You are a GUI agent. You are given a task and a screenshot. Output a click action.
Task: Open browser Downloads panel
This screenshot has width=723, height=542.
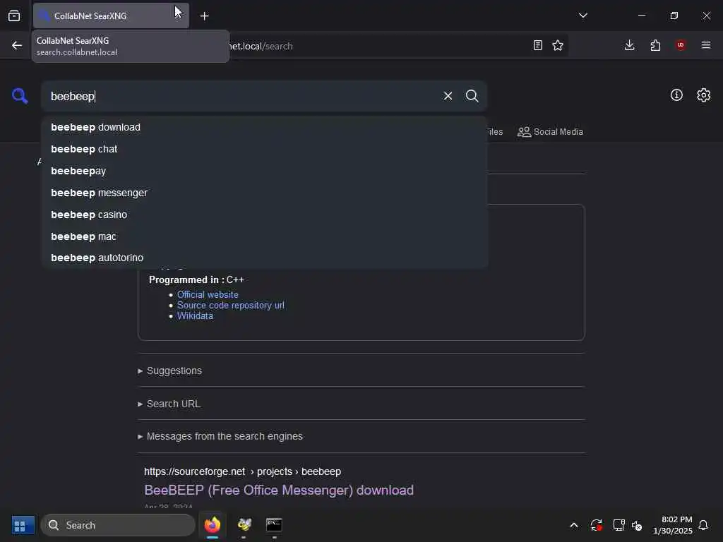tap(629, 45)
